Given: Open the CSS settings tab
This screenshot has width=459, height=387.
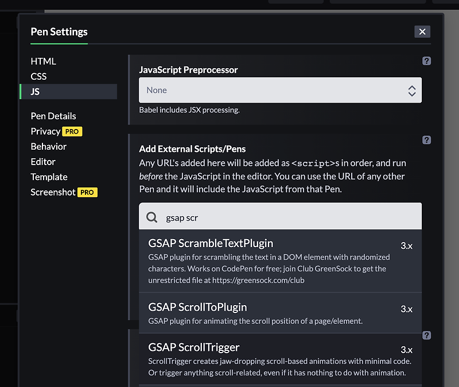Looking at the screenshot, I should [x=39, y=76].
